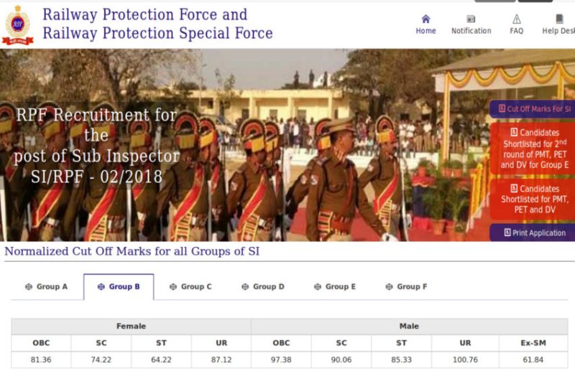Click the Ex-SM column header
This screenshot has width=575, height=371.
point(533,343)
